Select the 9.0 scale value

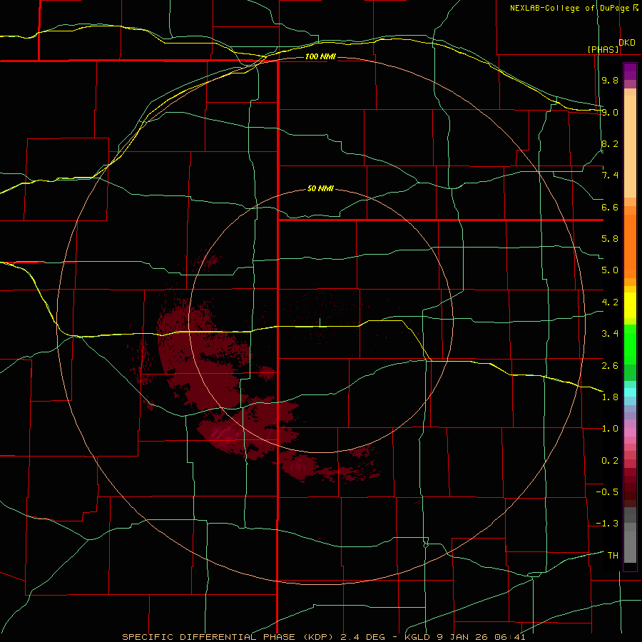(610, 112)
